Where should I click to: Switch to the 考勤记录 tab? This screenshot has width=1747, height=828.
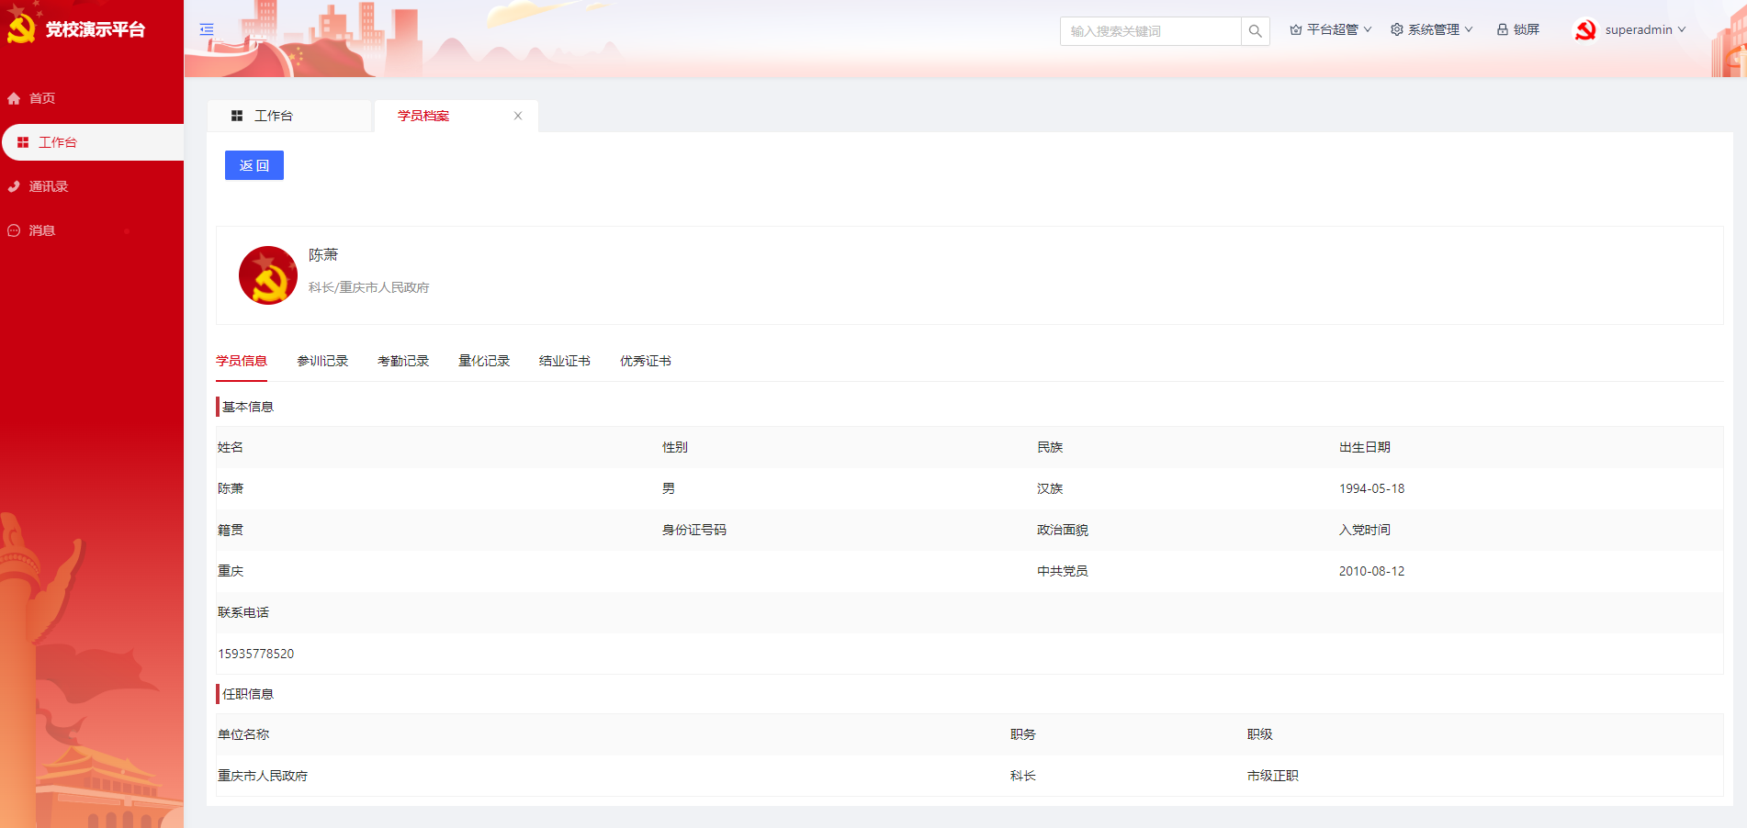403,361
